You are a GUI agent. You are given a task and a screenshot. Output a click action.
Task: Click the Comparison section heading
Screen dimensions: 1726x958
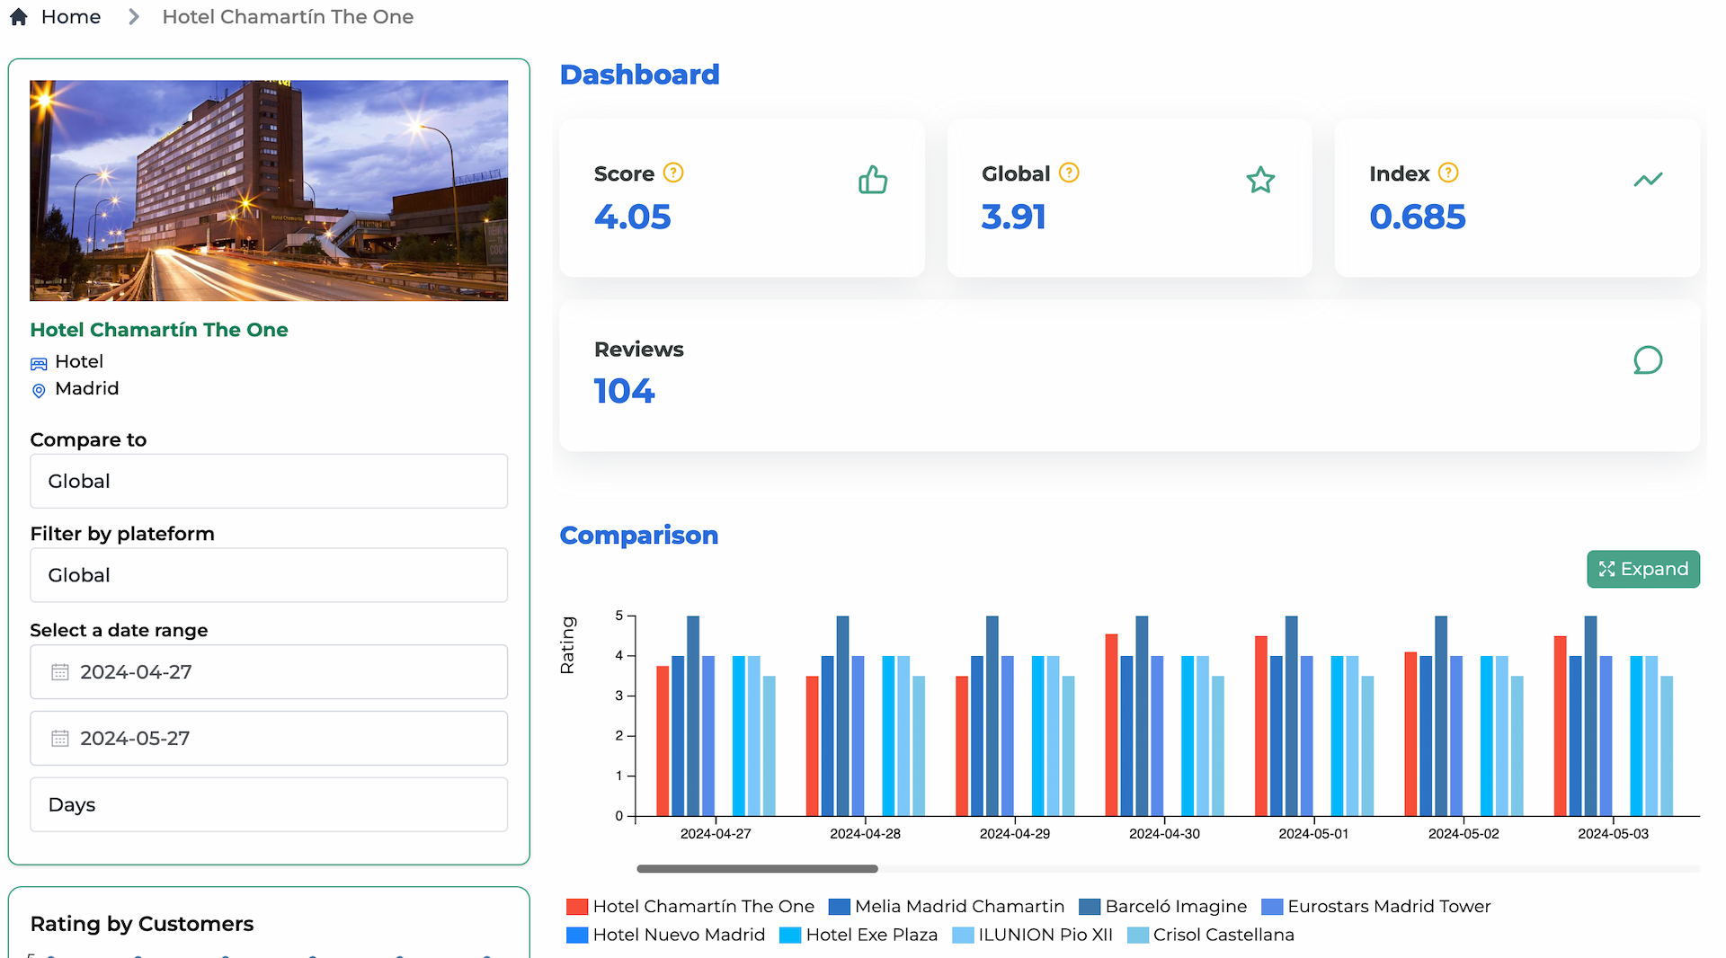click(x=639, y=536)
